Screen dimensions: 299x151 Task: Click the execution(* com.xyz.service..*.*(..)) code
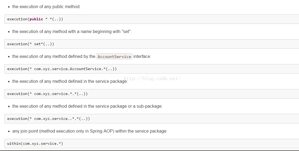pyautogui.click(x=49, y=119)
